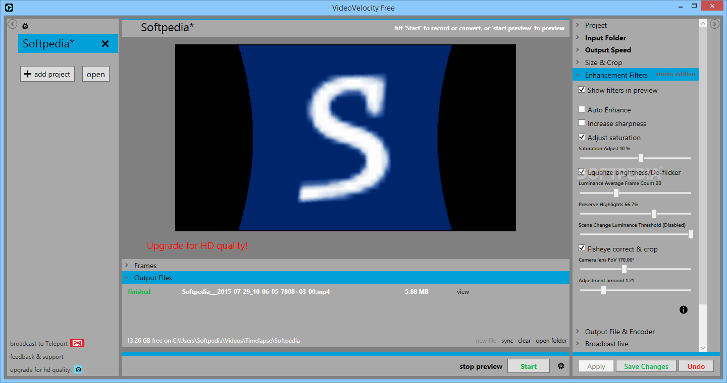Image resolution: width=727 pixels, height=383 pixels.
Task: Click Luminance Average Frame Count slider
Action: point(635,193)
